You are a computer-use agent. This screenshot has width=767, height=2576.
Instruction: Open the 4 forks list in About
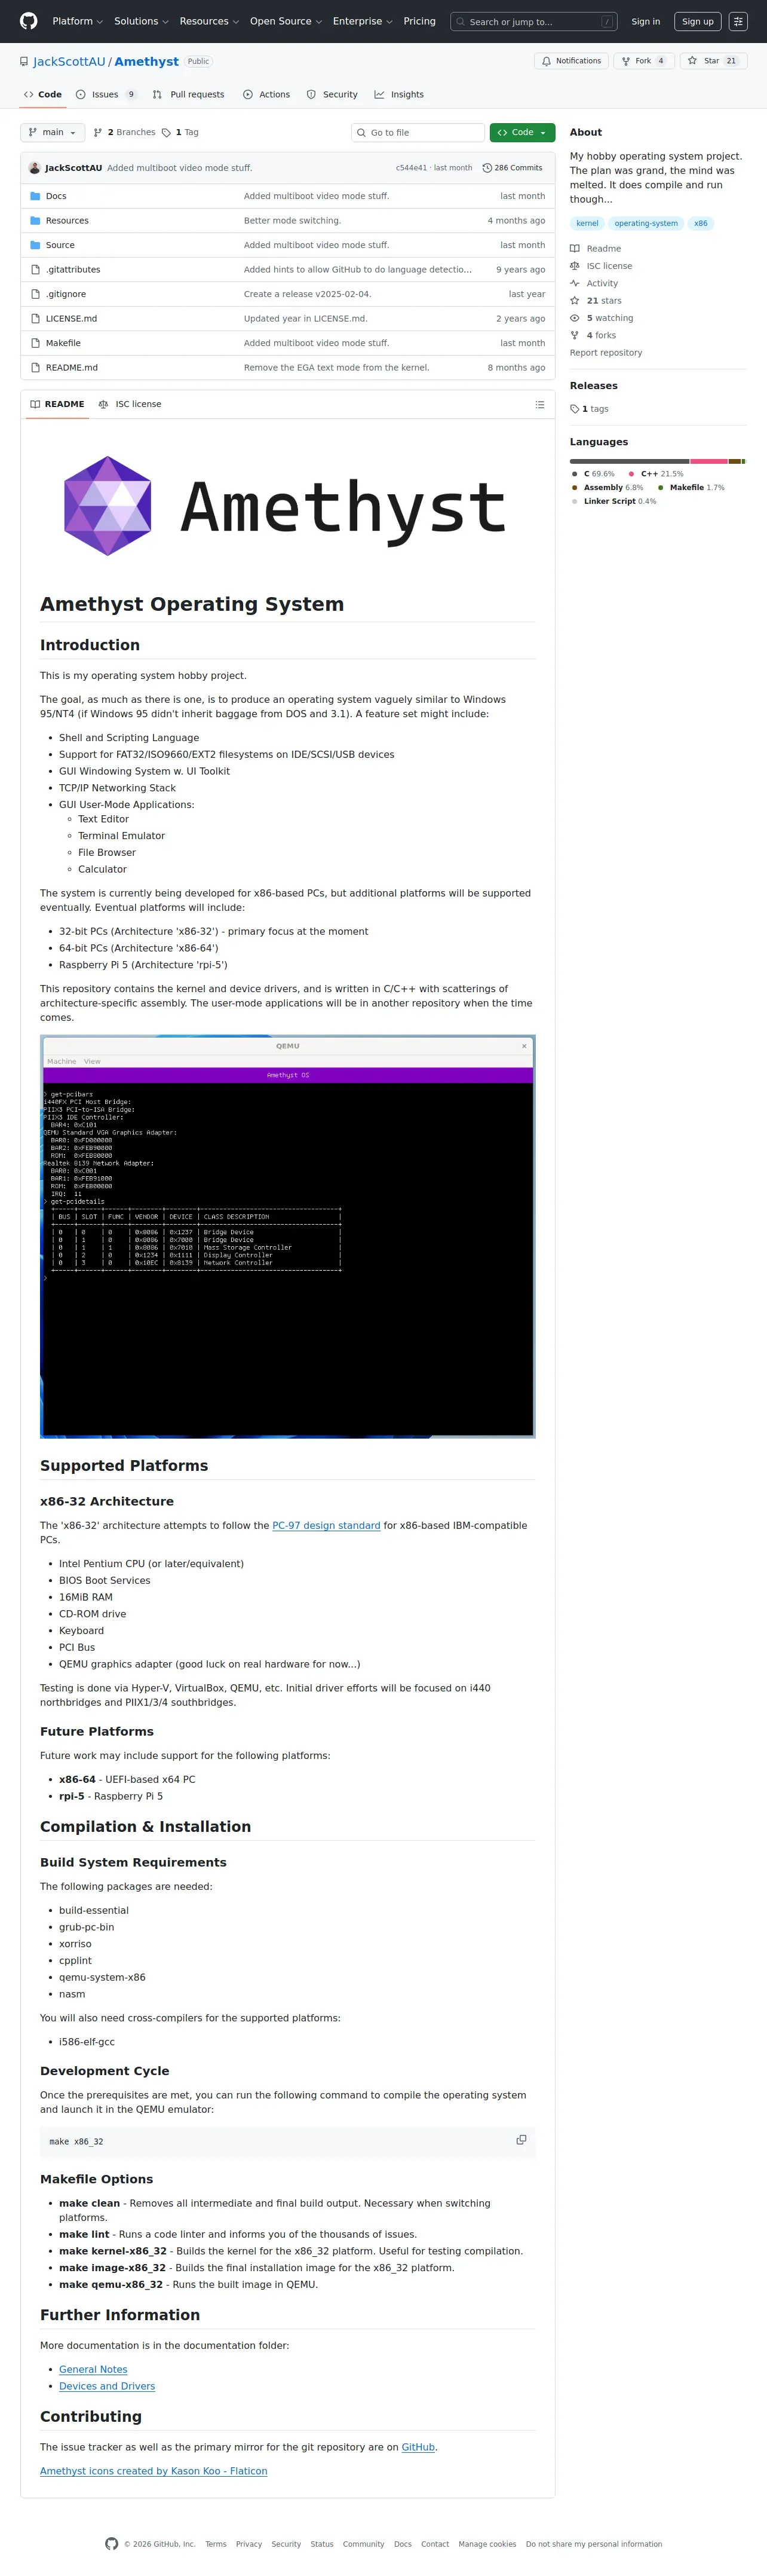[593, 335]
